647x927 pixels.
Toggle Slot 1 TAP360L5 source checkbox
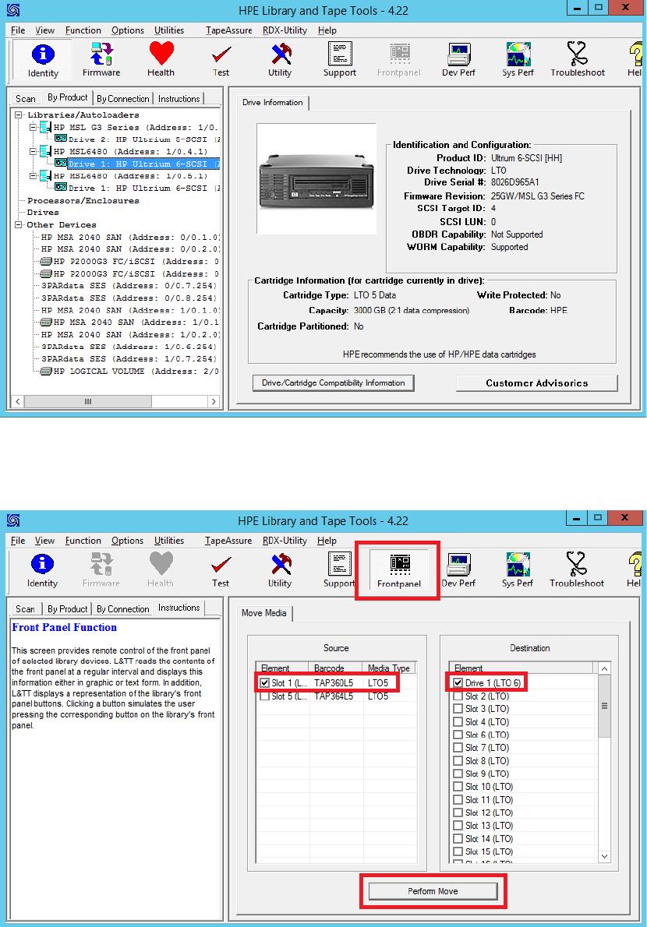(x=264, y=683)
